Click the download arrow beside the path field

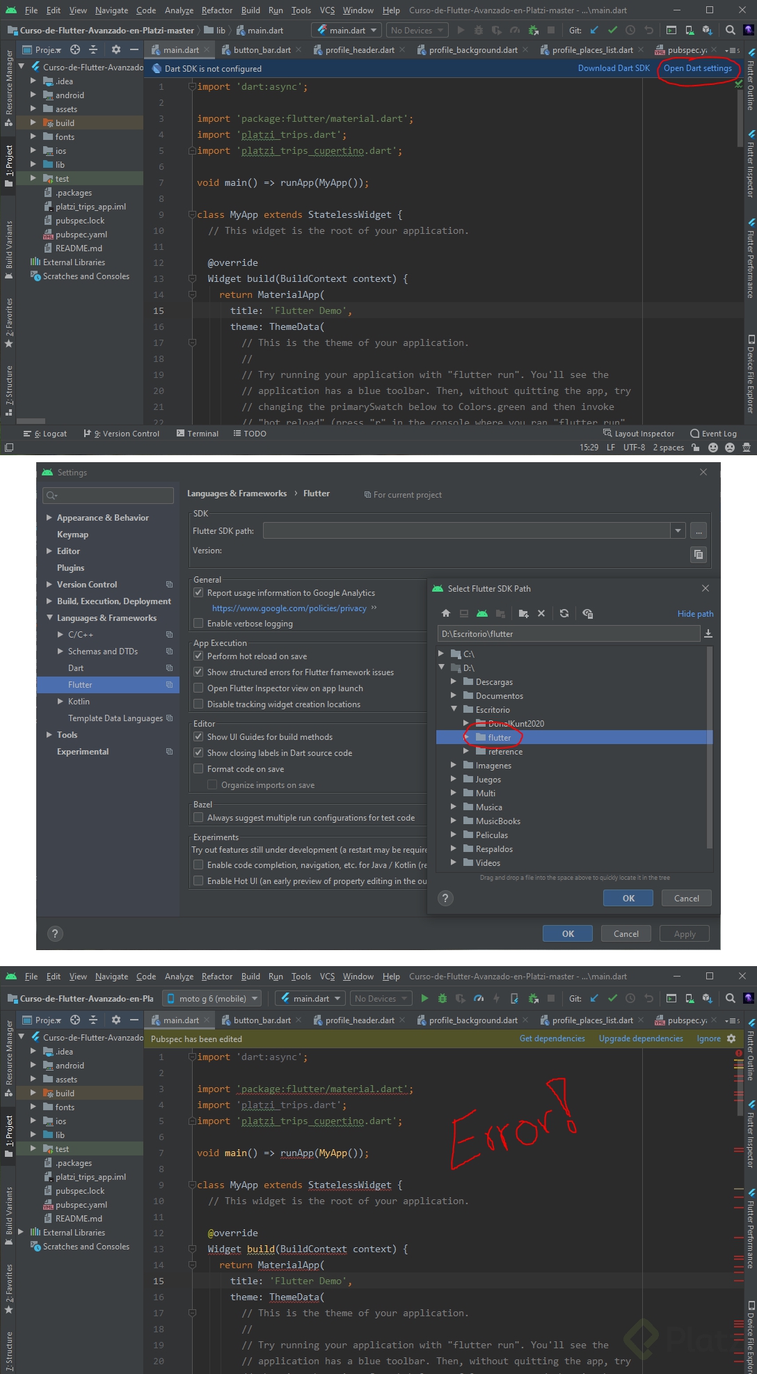pos(708,633)
